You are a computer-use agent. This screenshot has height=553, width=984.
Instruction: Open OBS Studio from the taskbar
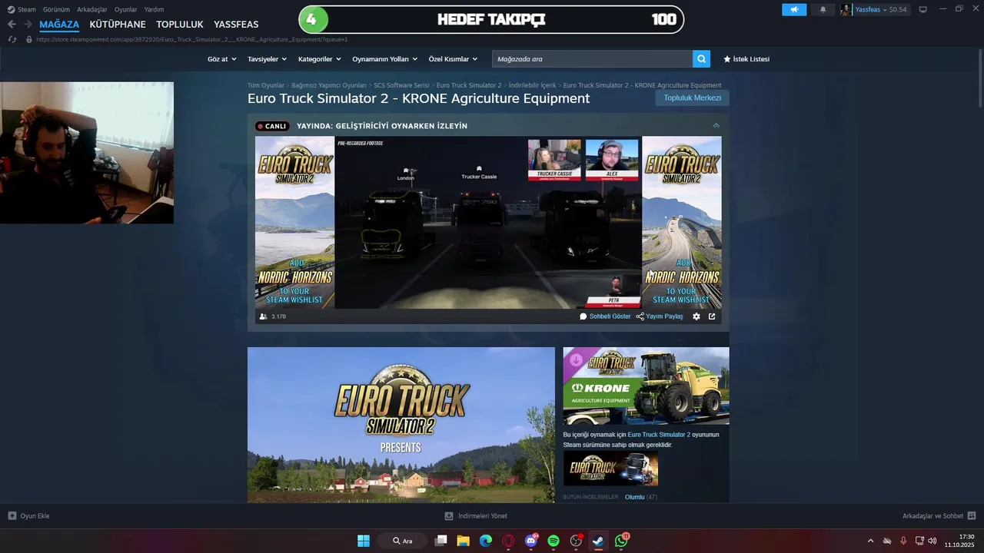[x=576, y=541]
